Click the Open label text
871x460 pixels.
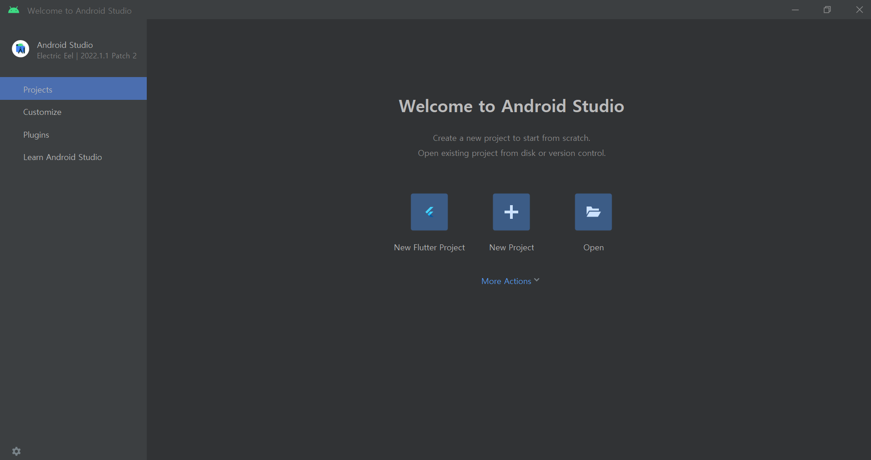coord(593,248)
